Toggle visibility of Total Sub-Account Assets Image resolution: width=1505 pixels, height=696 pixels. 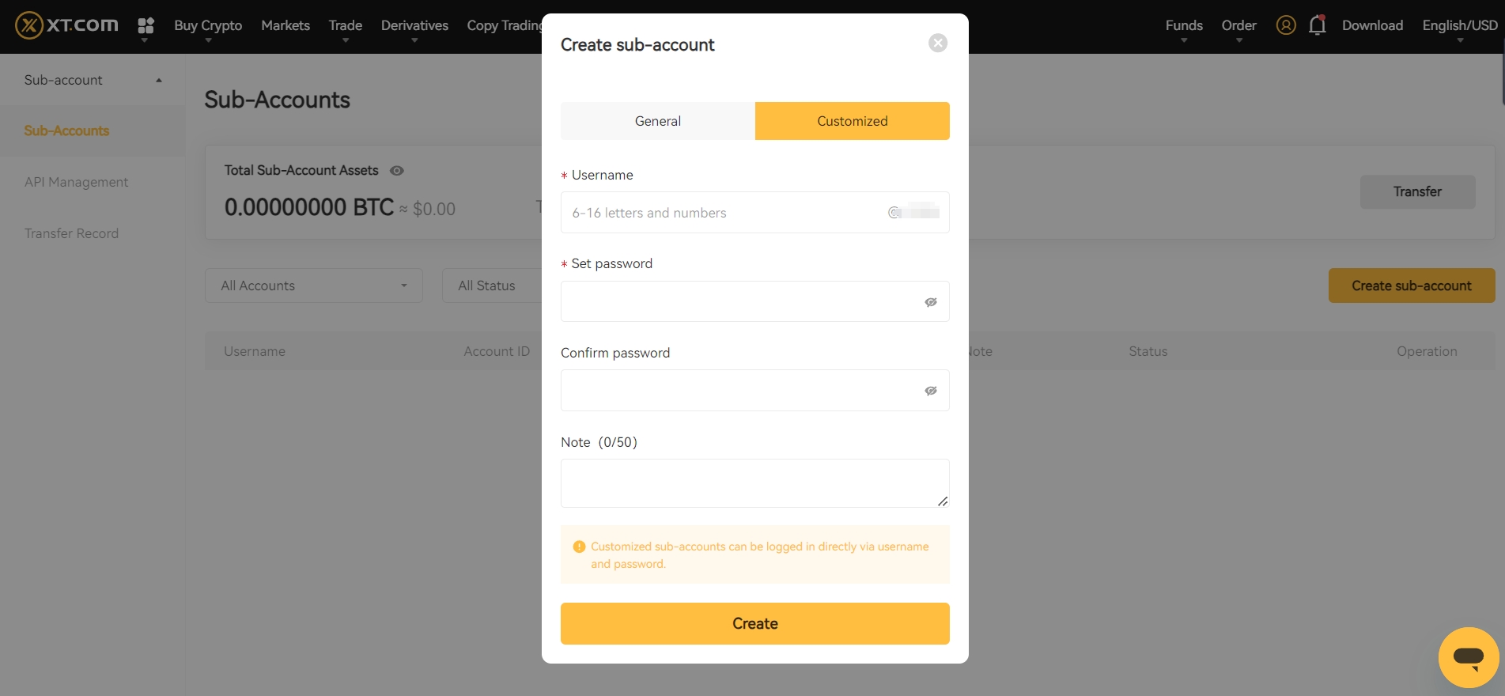pos(396,170)
